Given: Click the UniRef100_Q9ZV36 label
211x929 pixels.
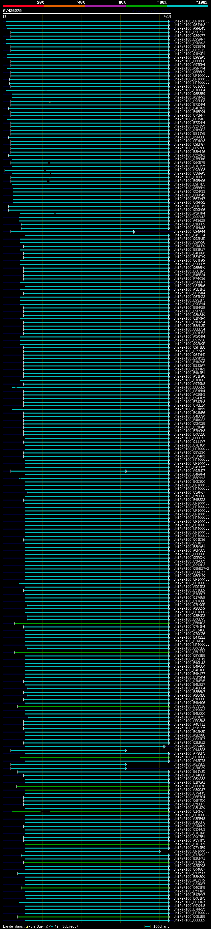Looking at the screenshot, I should 189,340.
